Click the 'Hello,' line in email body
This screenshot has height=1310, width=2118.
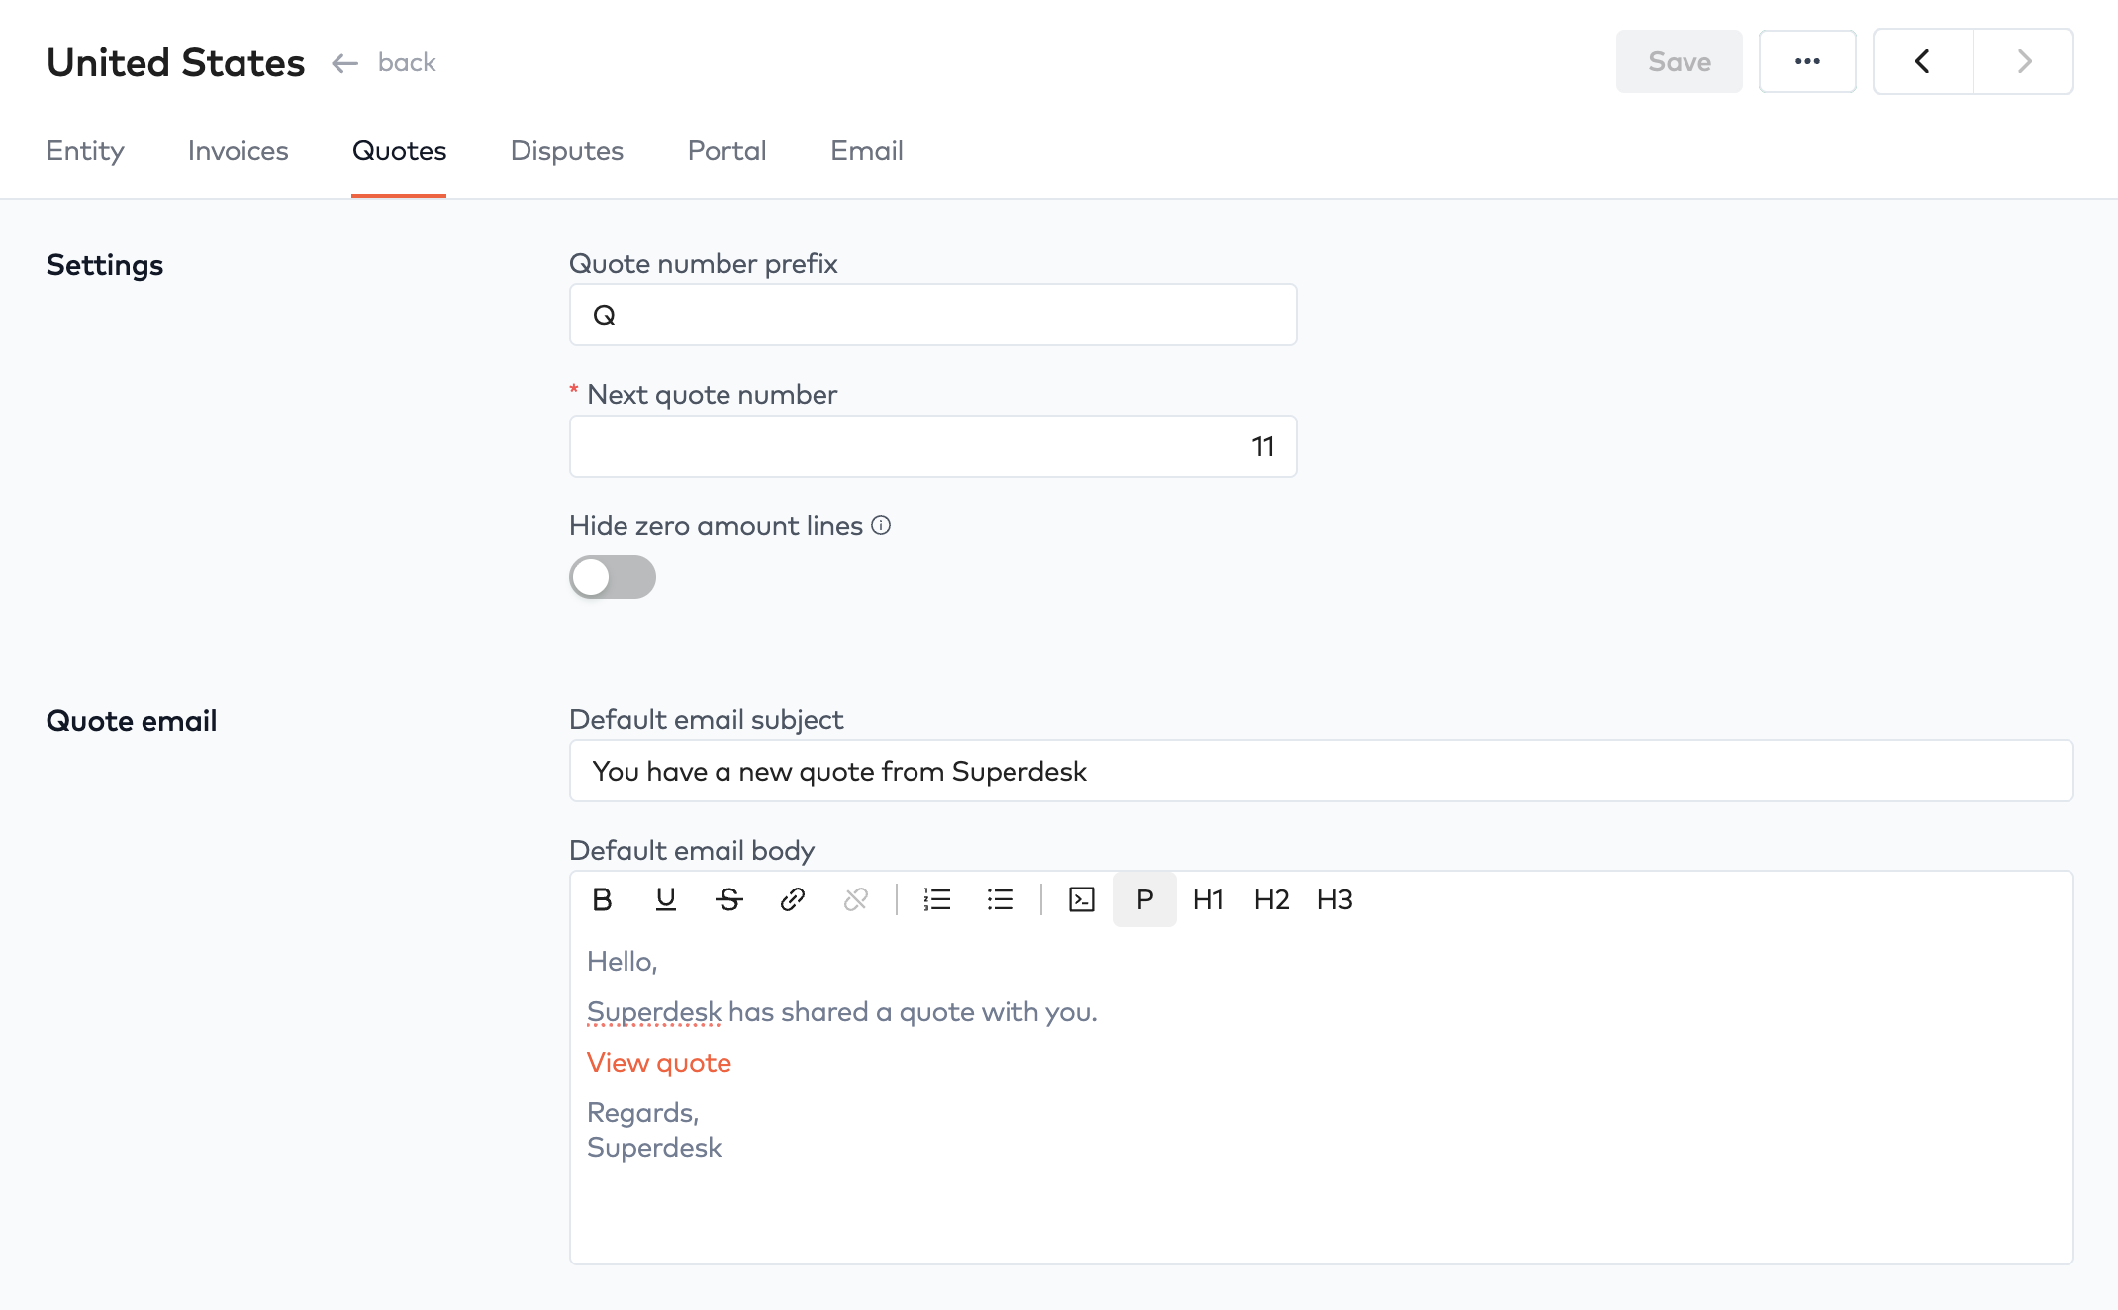click(623, 962)
